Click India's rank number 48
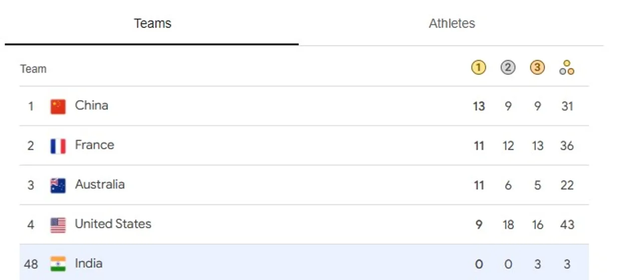This screenshot has width=641, height=280. click(x=31, y=264)
